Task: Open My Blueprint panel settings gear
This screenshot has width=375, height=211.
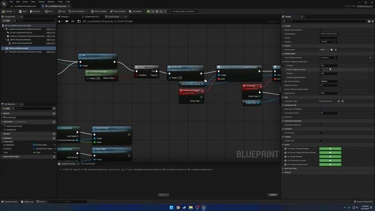Action: (x=54, y=108)
